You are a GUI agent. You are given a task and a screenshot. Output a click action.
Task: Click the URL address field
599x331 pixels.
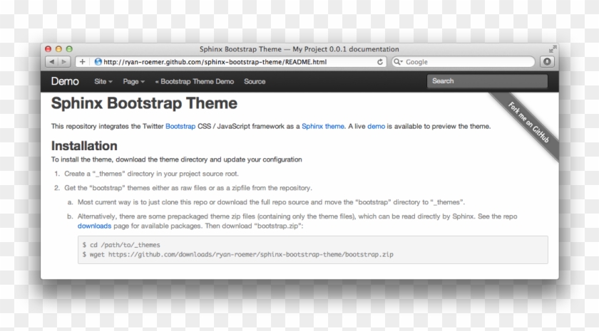235,62
